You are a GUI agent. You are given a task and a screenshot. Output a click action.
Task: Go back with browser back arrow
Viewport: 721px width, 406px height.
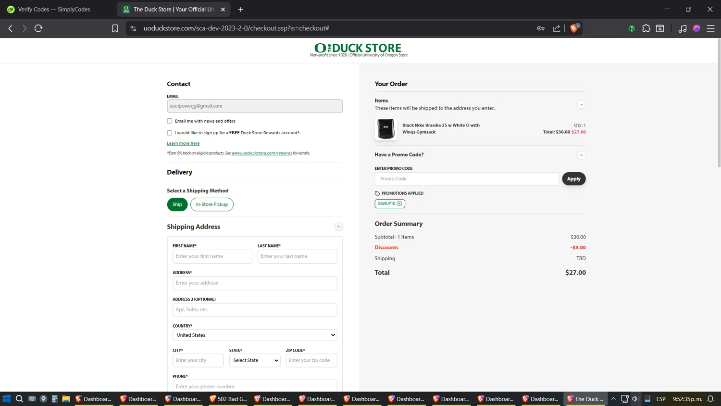(11, 28)
